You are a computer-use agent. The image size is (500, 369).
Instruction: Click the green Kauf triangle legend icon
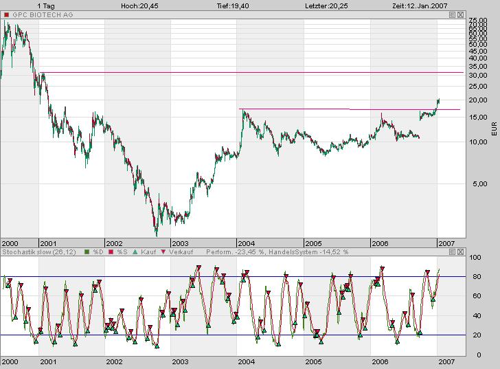(x=135, y=252)
